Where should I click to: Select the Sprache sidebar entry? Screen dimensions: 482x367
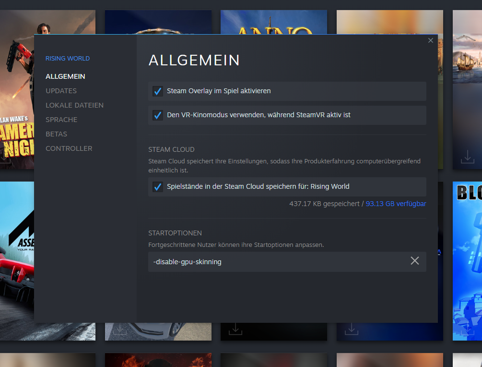[61, 120]
